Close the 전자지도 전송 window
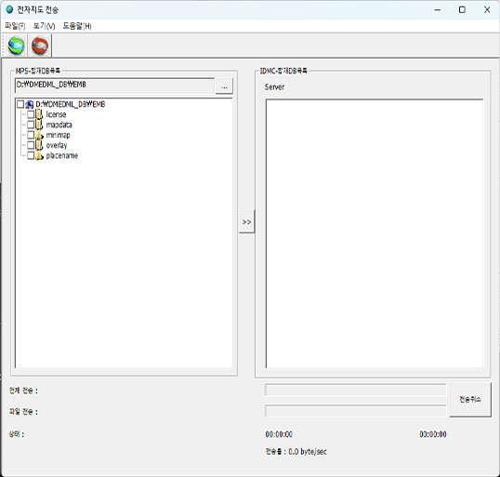 coord(487,10)
